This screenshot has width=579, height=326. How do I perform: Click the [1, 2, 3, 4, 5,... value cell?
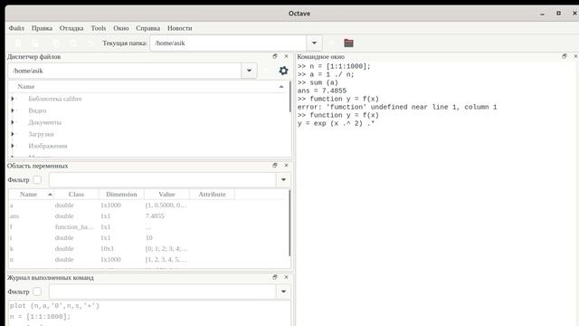(166, 260)
